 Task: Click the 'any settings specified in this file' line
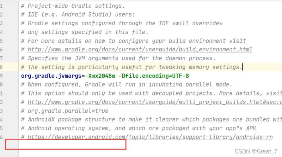[85, 32]
